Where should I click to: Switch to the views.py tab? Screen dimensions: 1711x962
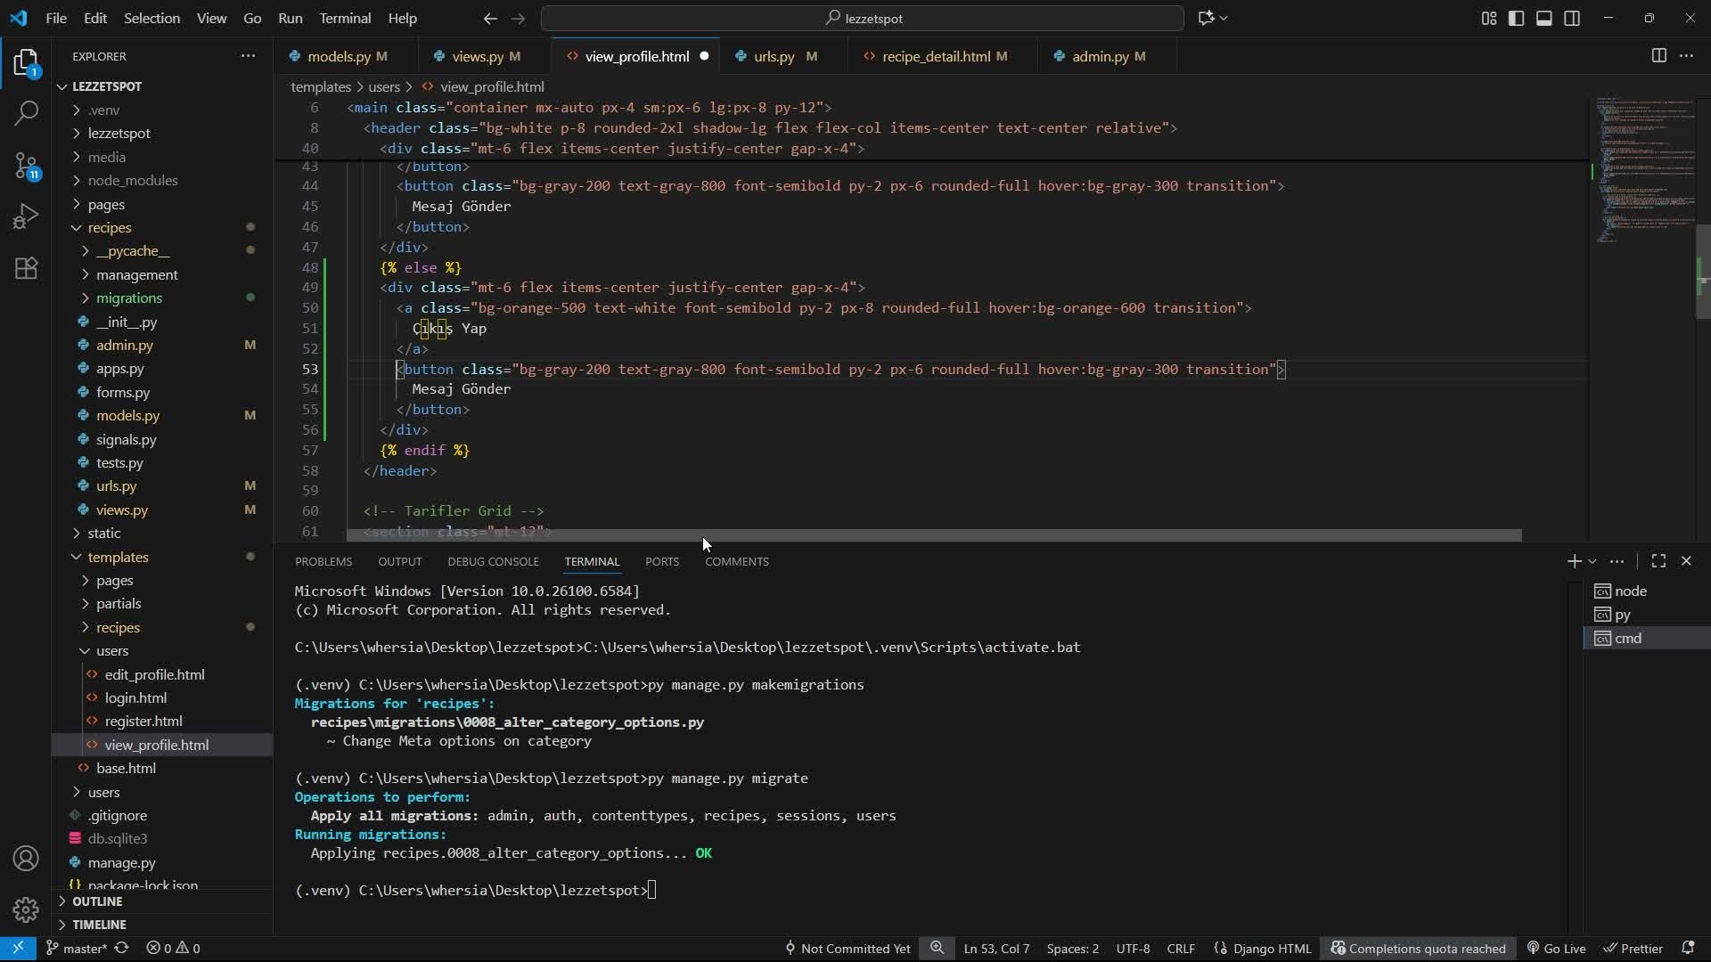[x=477, y=56]
